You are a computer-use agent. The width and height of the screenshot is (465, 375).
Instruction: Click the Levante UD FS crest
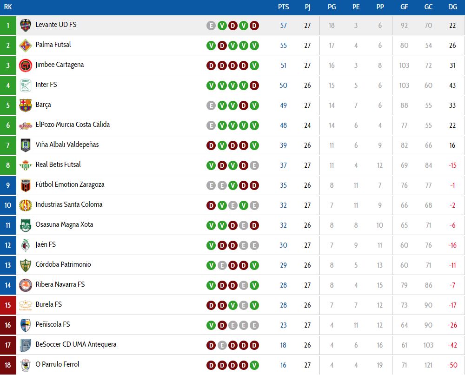tap(26, 26)
